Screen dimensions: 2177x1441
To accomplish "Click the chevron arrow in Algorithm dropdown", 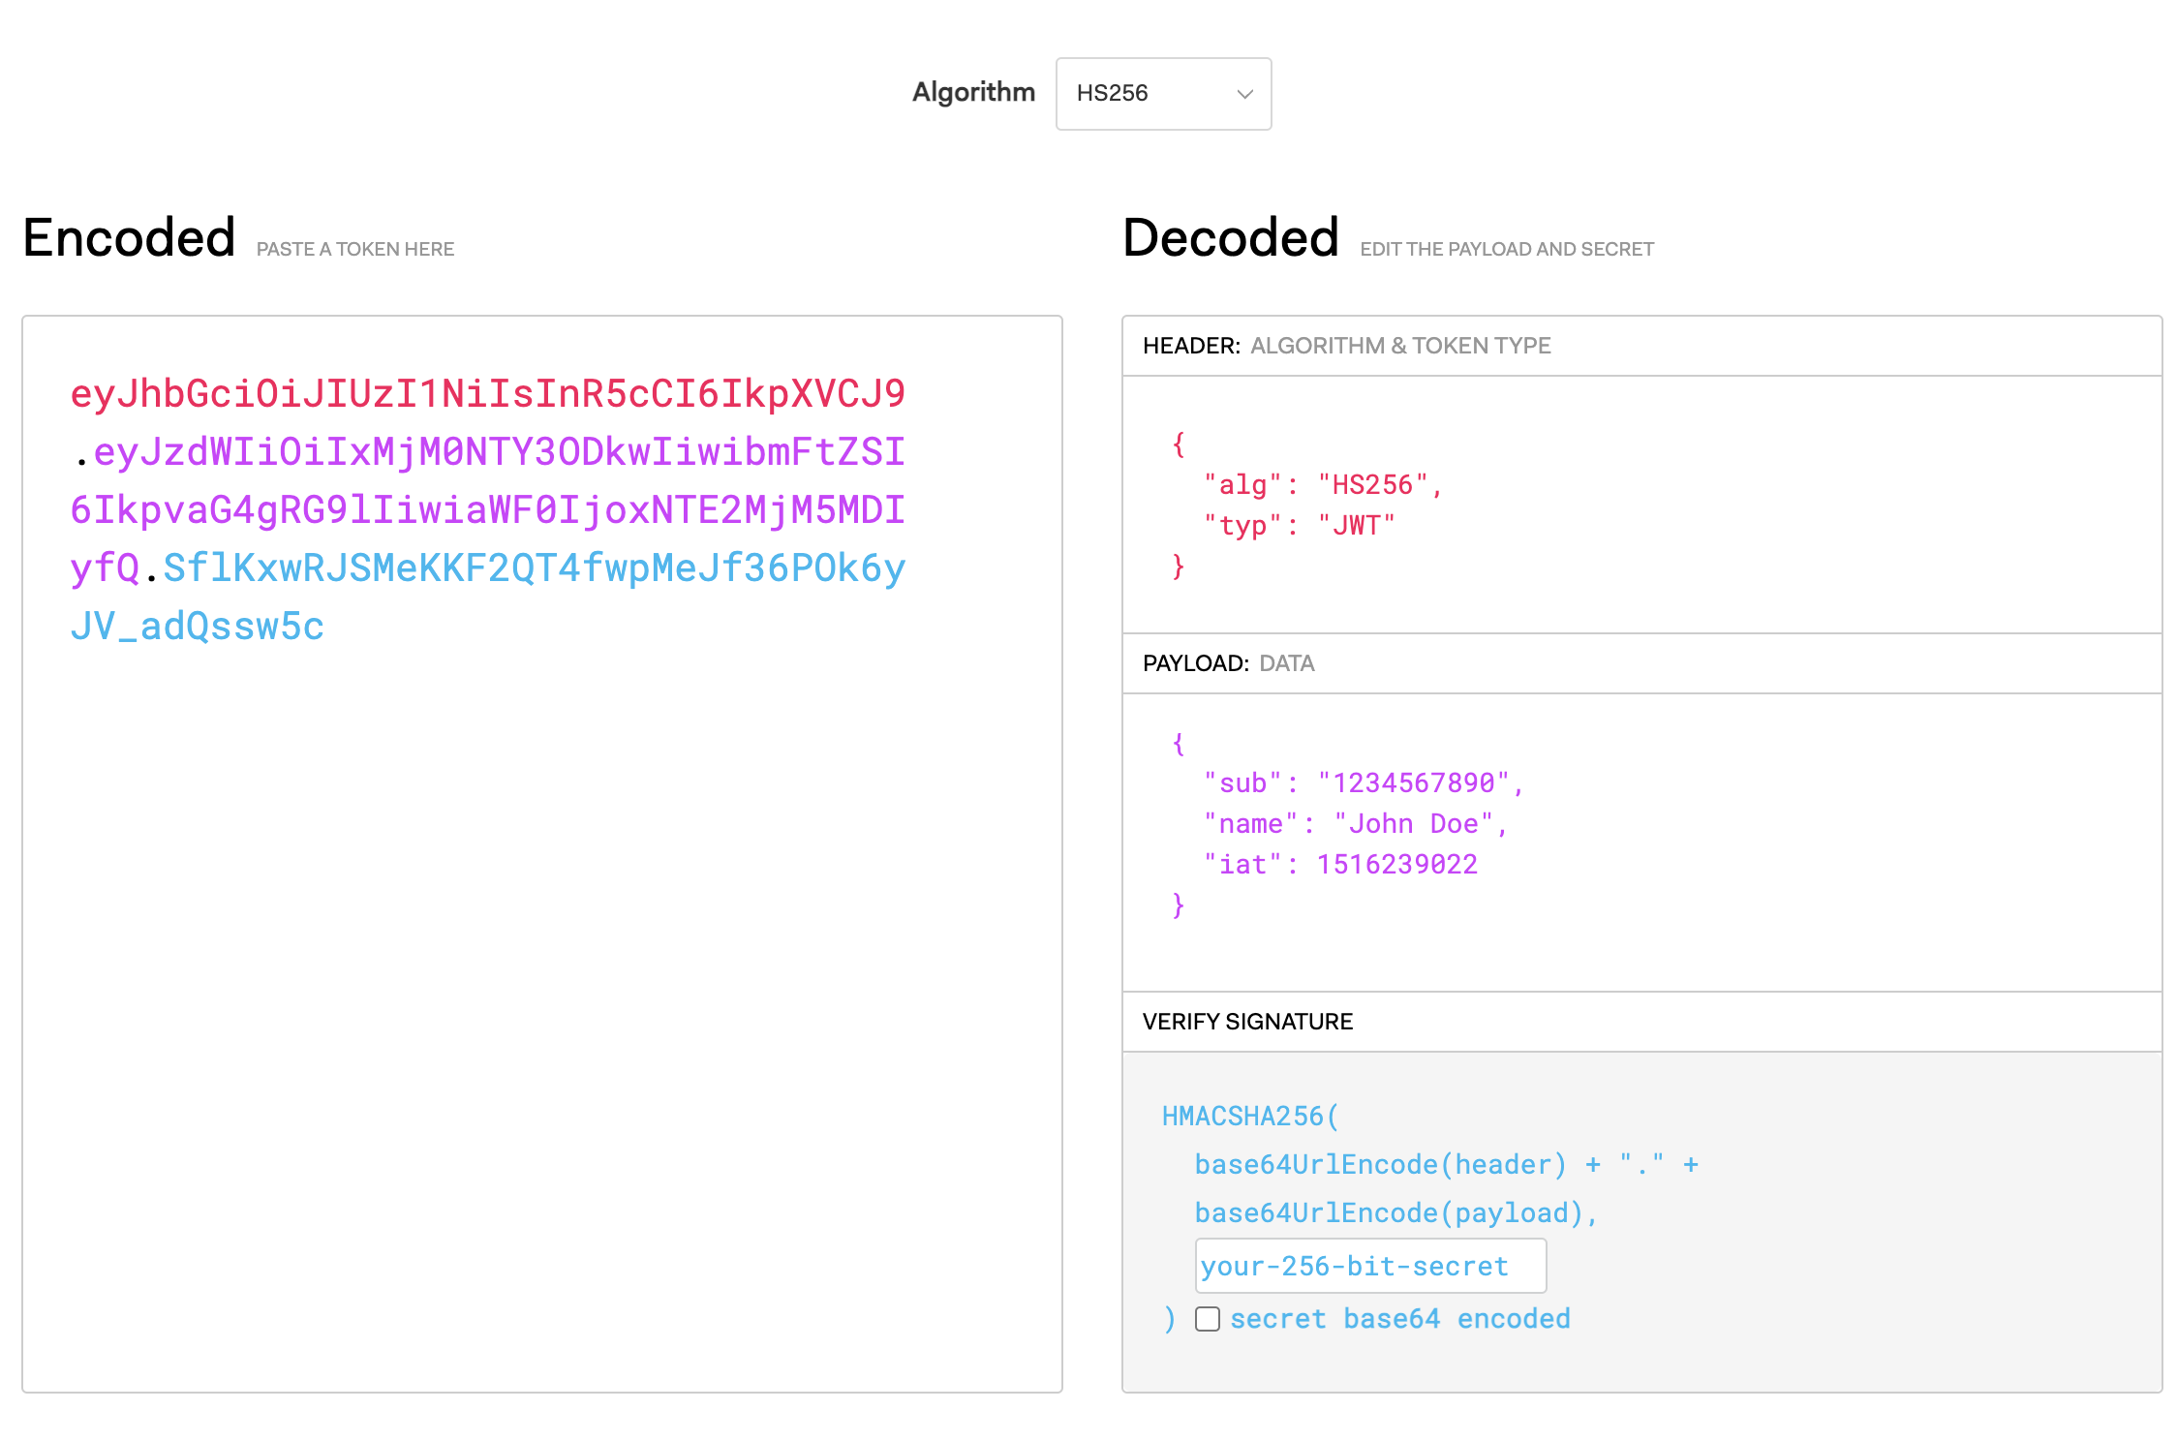I will tap(1245, 94).
